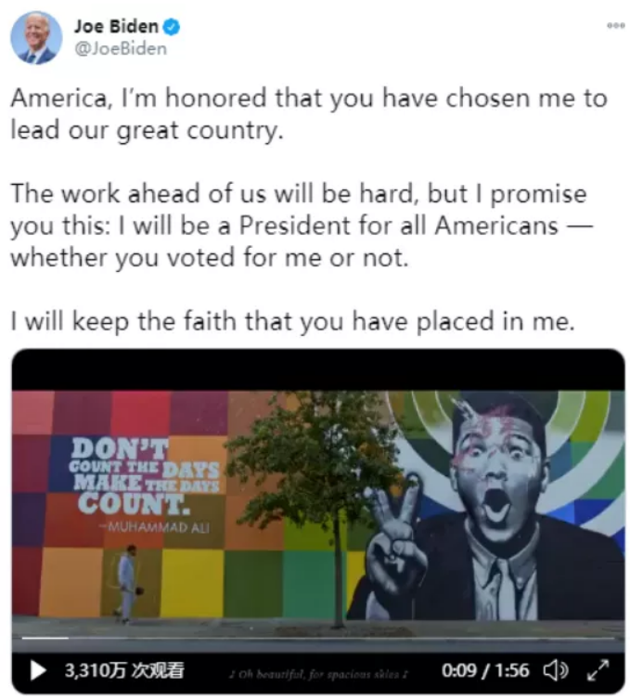
Task: Expand the video to fullscreen
Action: [x=598, y=670]
